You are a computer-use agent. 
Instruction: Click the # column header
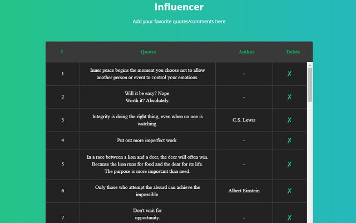click(x=62, y=52)
